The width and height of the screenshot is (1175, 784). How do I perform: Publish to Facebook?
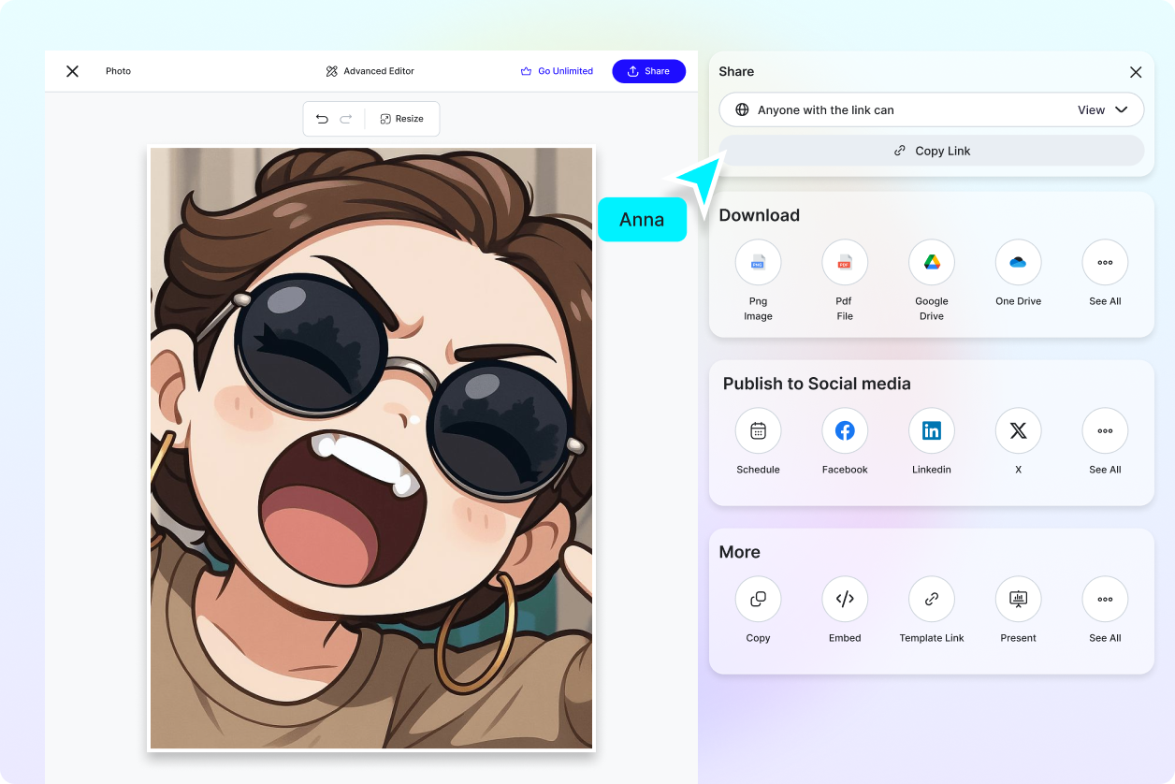pos(844,431)
